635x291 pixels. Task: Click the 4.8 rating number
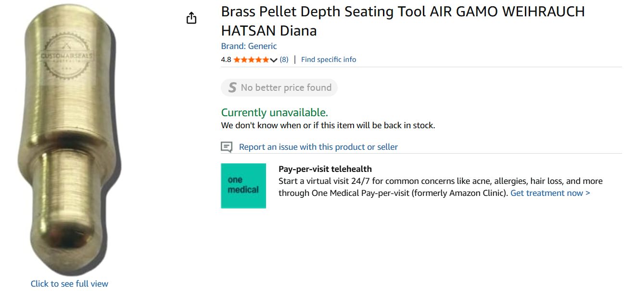pyautogui.click(x=226, y=60)
